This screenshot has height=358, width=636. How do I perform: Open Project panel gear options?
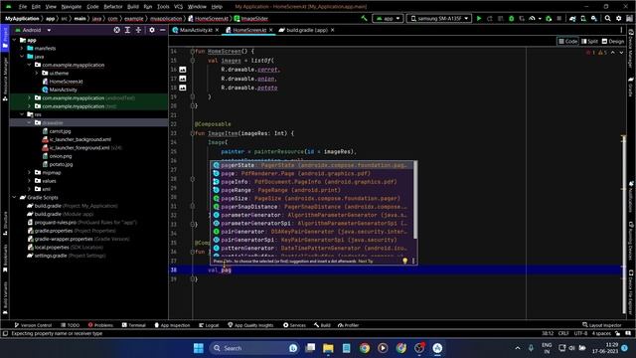[x=152, y=30]
